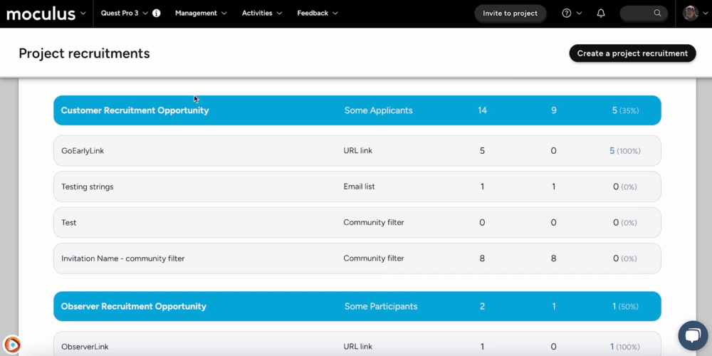The image size is (712, 356).
Task: Expand the Quest Pro 3 project dropdown
Action: pyautogui.click(x=125, y=13)
